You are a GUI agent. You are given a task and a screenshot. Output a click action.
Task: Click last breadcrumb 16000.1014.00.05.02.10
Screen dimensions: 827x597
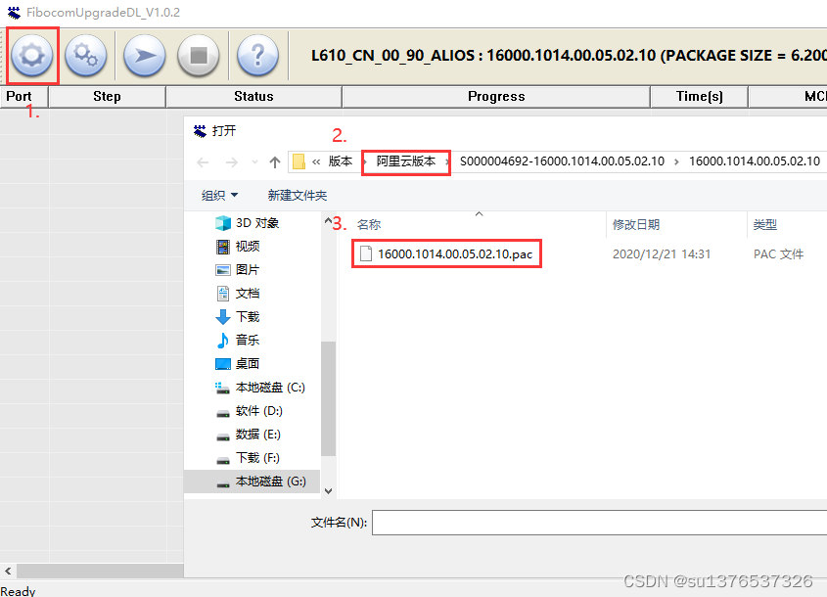[755, 161]
